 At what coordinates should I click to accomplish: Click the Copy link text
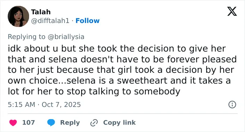pos(119,123)
